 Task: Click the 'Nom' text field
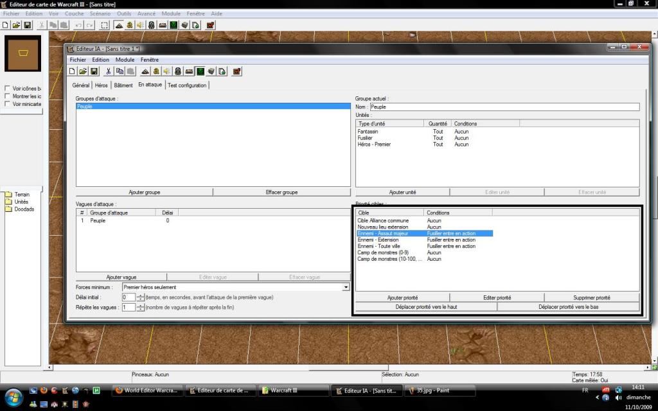click(x=505, y=107)
